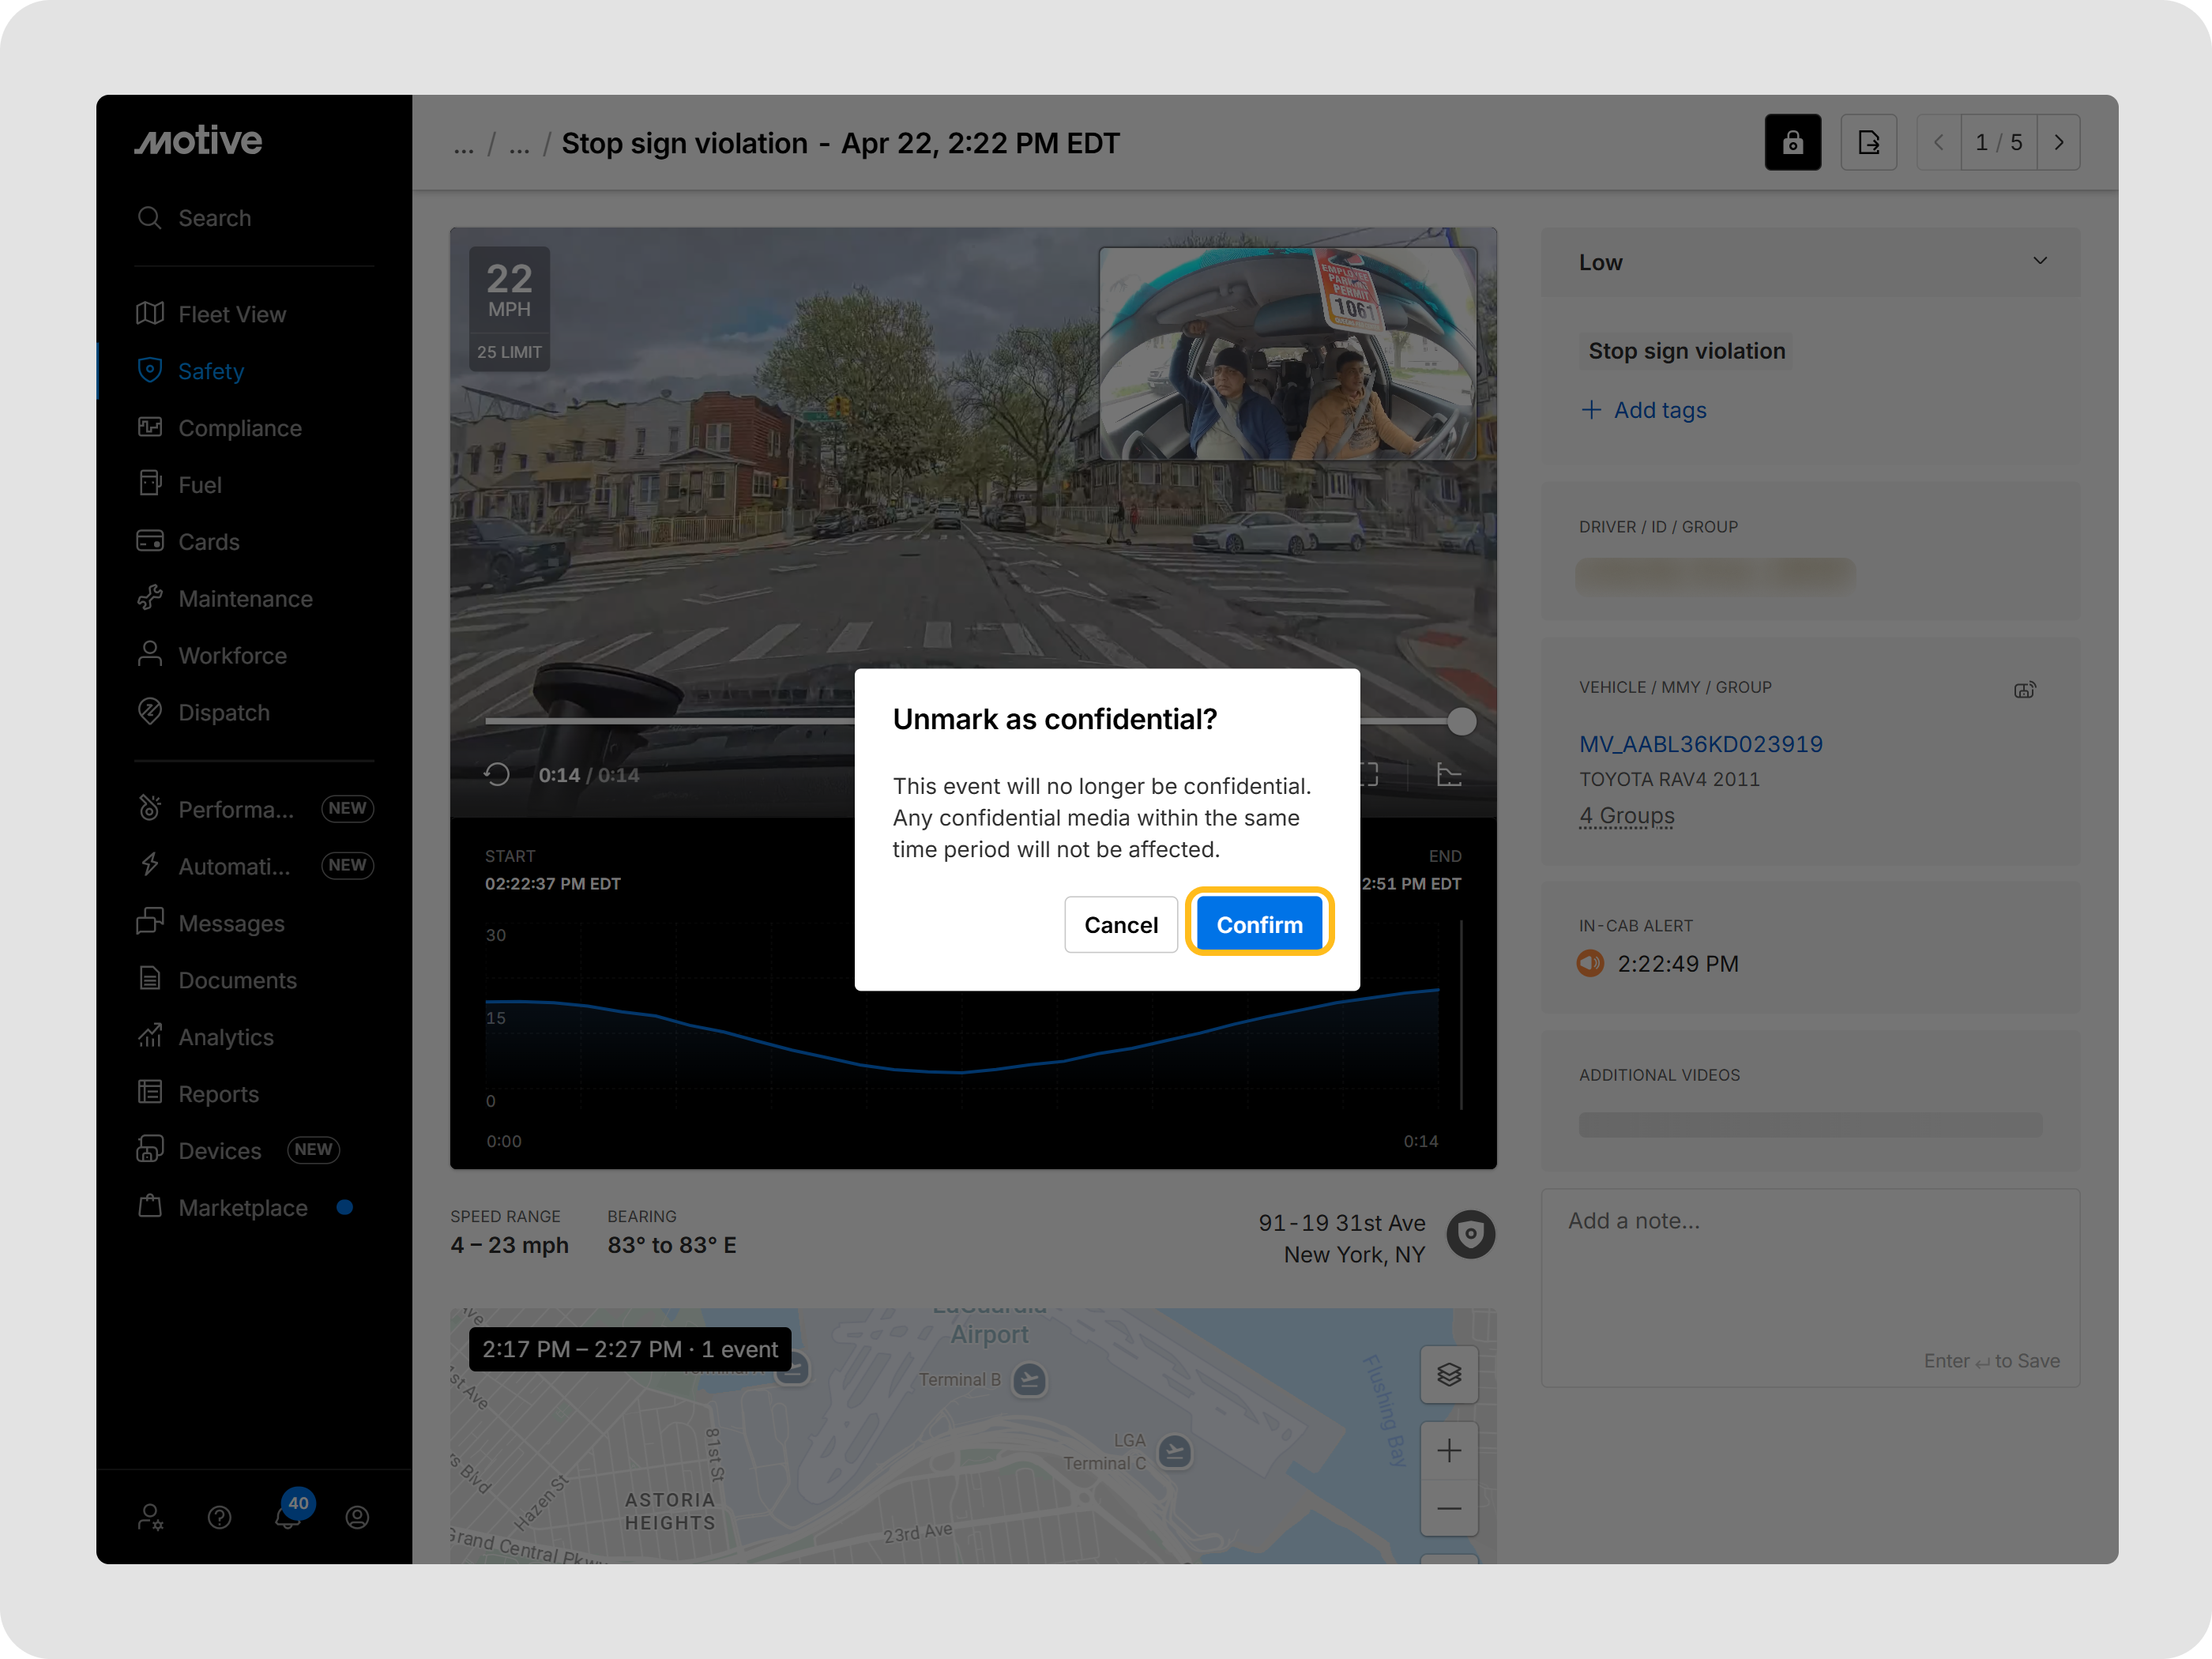Image resolution: width=2212 pixels, height=1659 pixels.
Task: Click the help question mark icon in the sidebar
Action: coord(219,1517)
